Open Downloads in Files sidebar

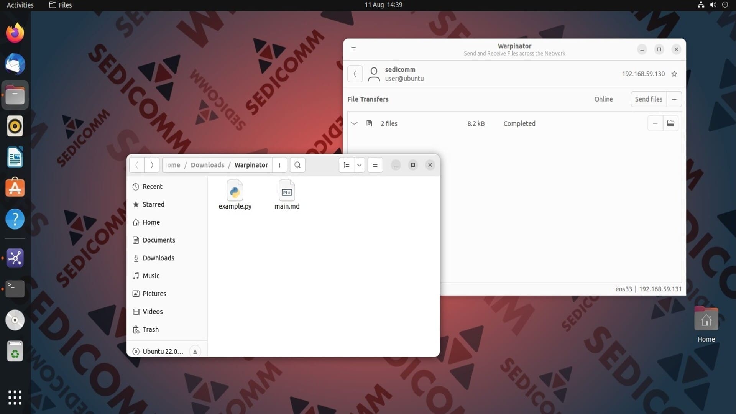pos(167,258)
